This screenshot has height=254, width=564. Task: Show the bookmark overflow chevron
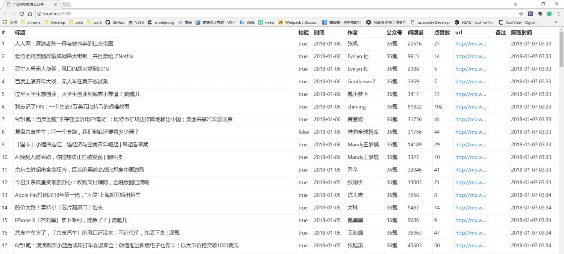[x=556, y=23]
